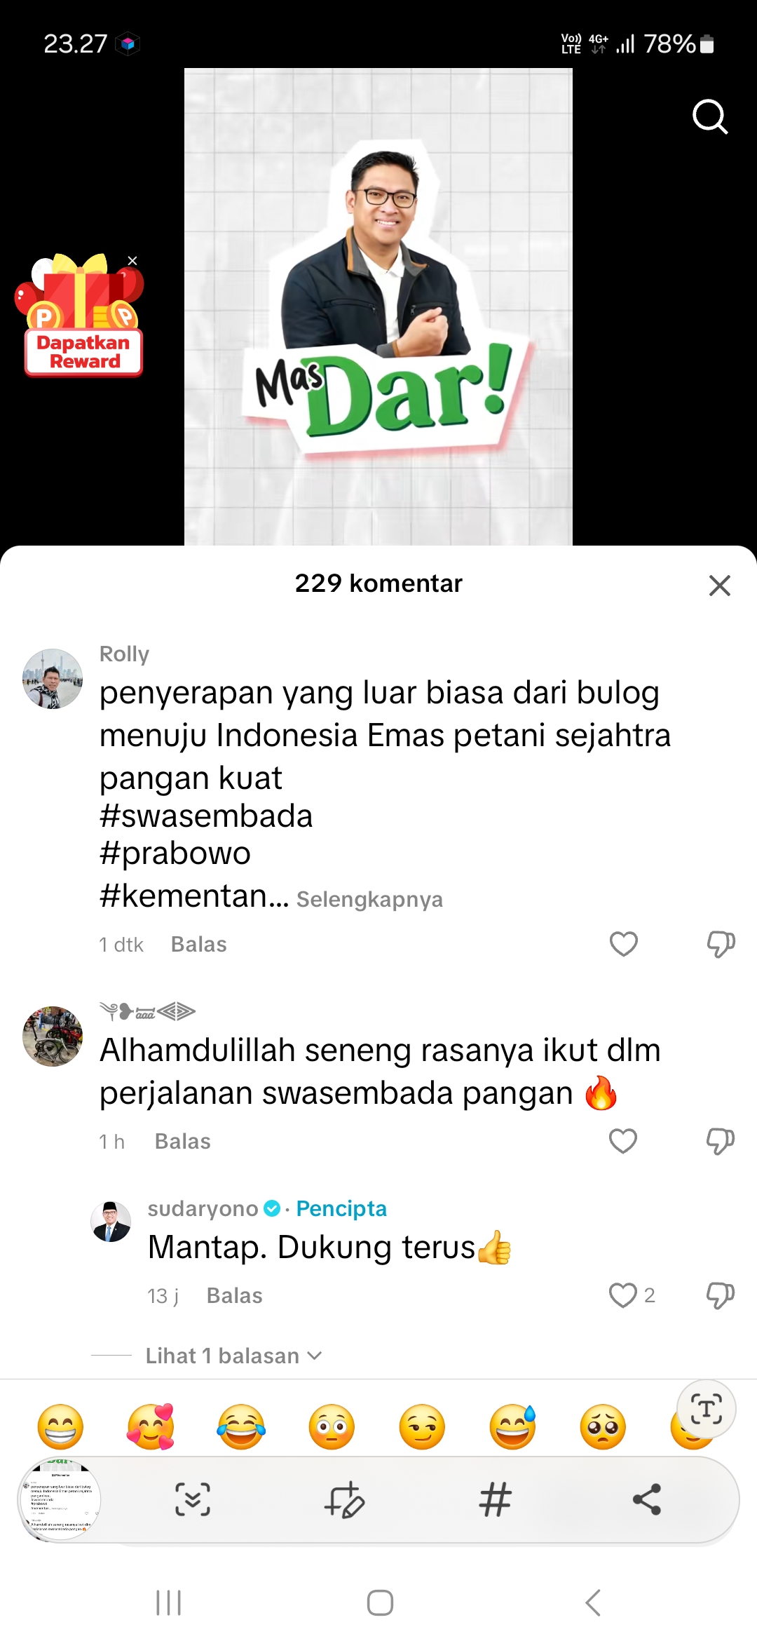Tap the scroll capture icon

(192, 1499)
